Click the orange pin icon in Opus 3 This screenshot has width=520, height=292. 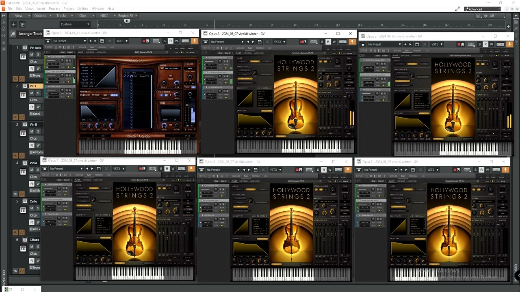coord(509,44)
